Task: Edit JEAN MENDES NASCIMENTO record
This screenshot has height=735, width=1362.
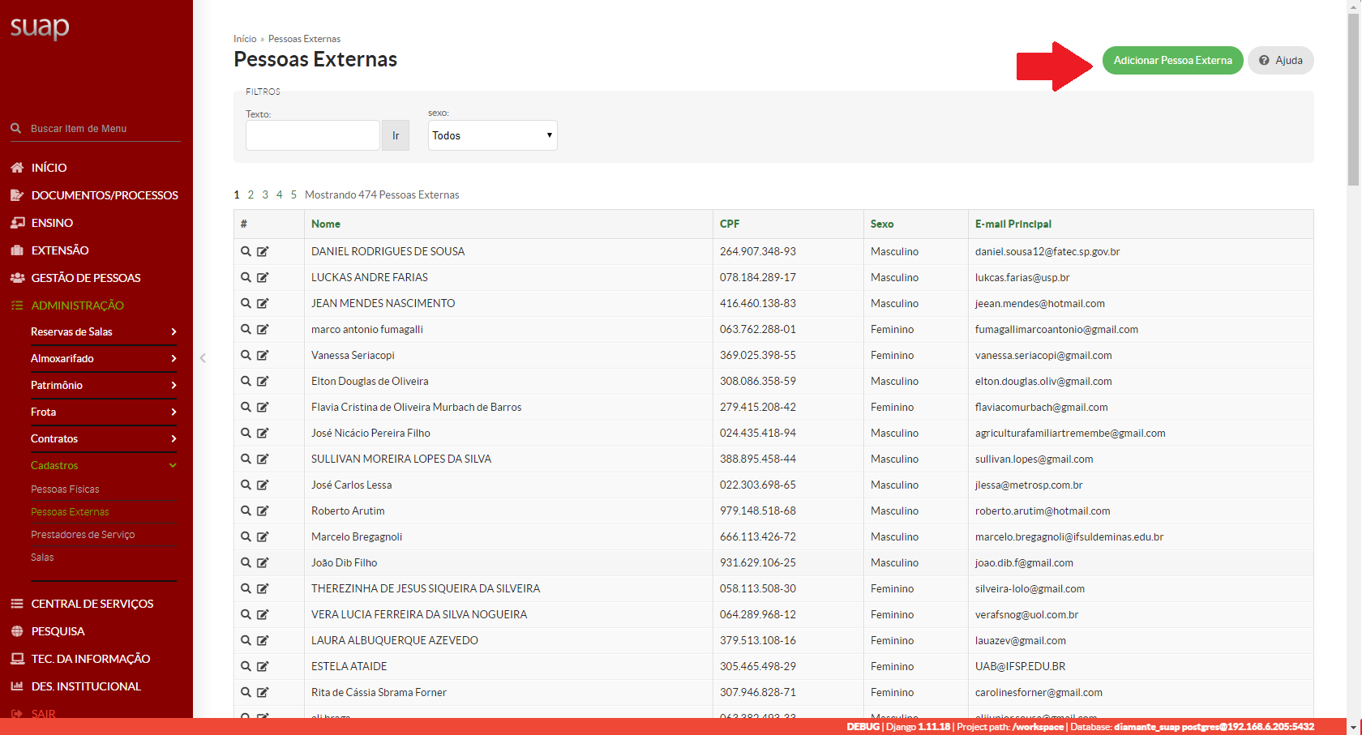Action: 263,303
